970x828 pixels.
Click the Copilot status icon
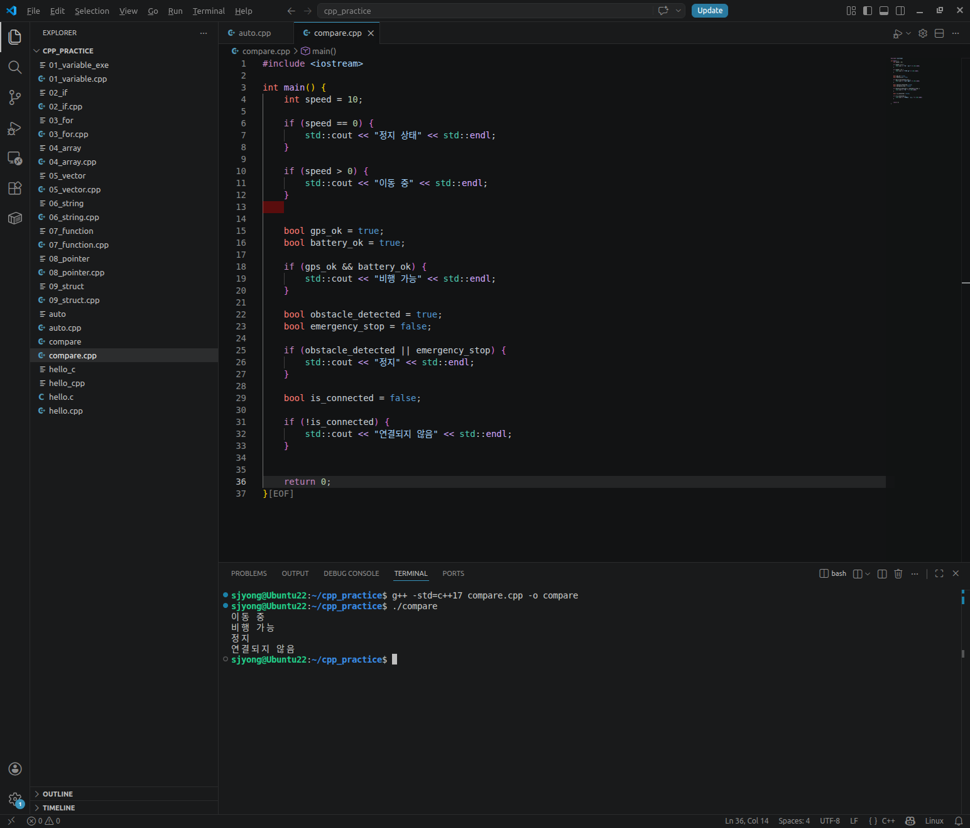tap(910, 821)
